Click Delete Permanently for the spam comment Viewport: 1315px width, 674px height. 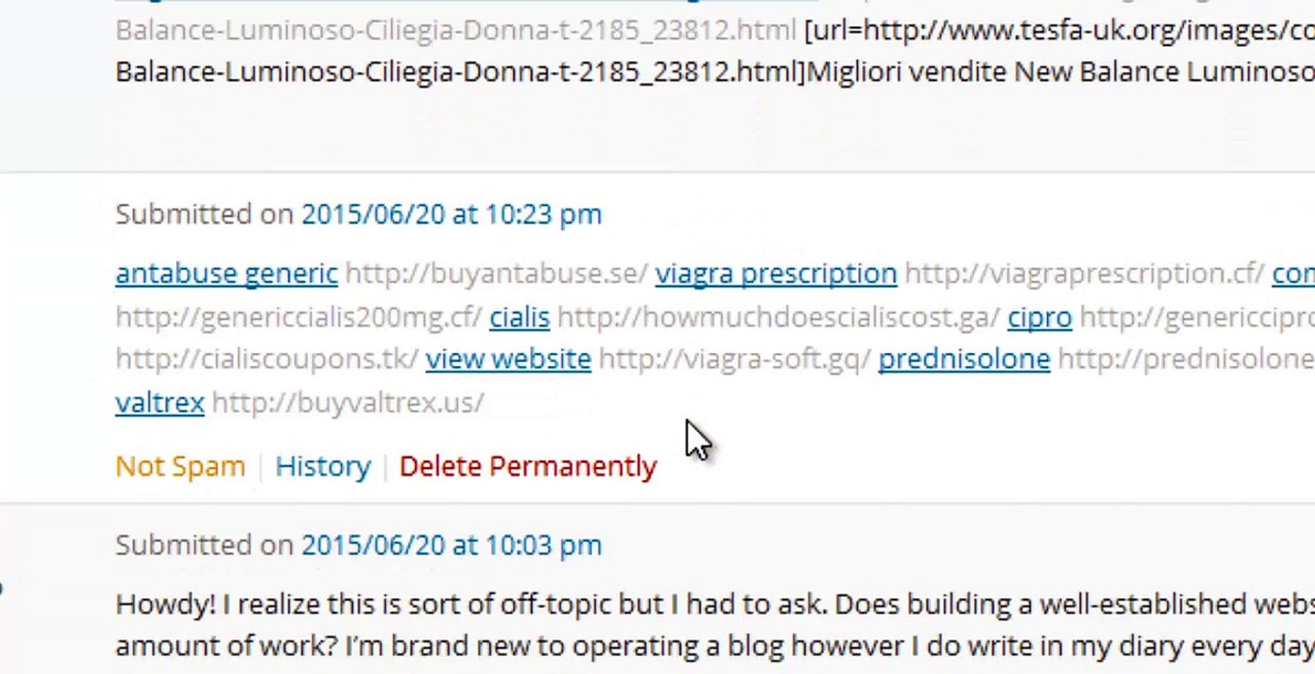coord(527,466)
